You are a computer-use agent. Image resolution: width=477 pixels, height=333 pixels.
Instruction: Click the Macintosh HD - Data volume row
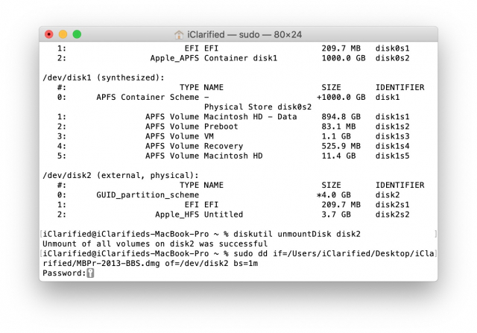point(233,117)
